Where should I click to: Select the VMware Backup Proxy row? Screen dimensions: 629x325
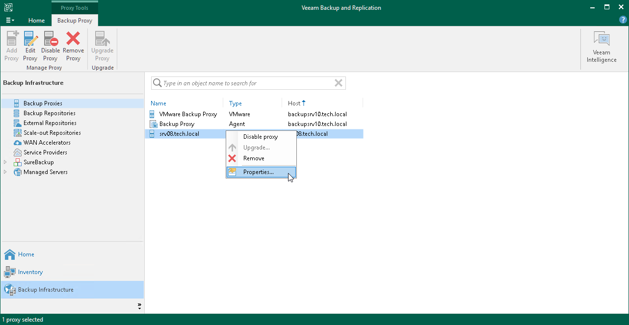pos(188,114)
